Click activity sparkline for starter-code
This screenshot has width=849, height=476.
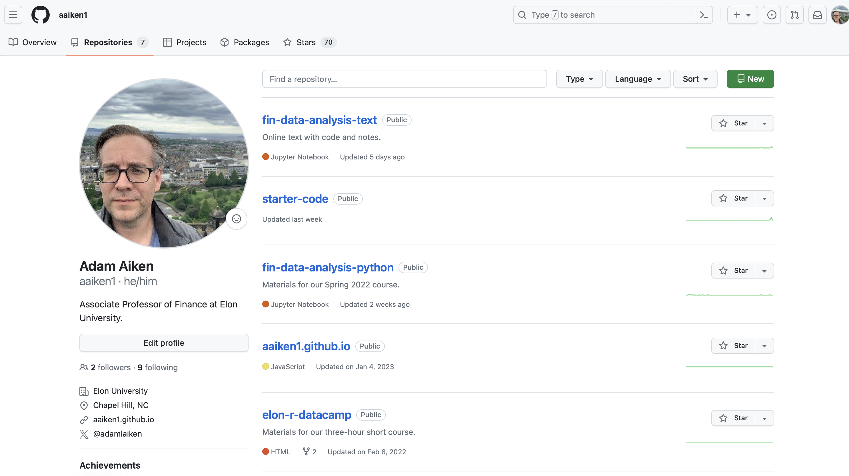[729, 219]
